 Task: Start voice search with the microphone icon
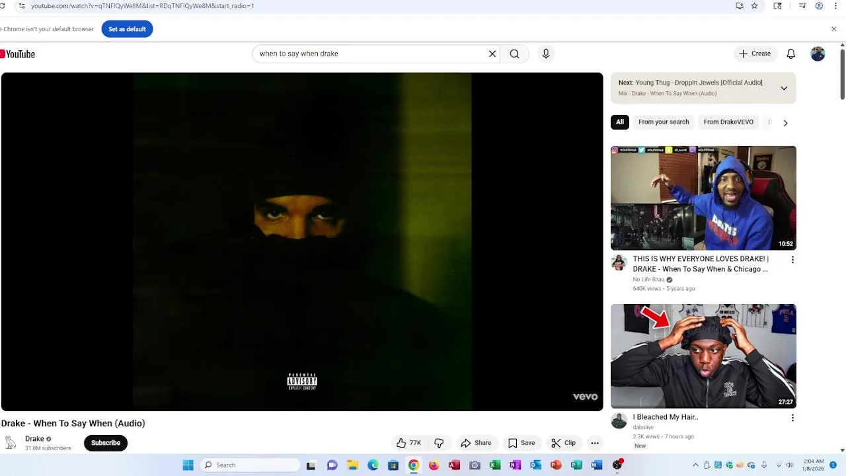546,54
